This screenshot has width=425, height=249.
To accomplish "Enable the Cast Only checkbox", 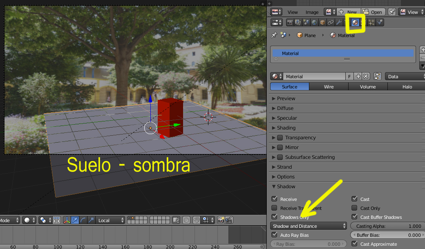I will pos(354,207).
